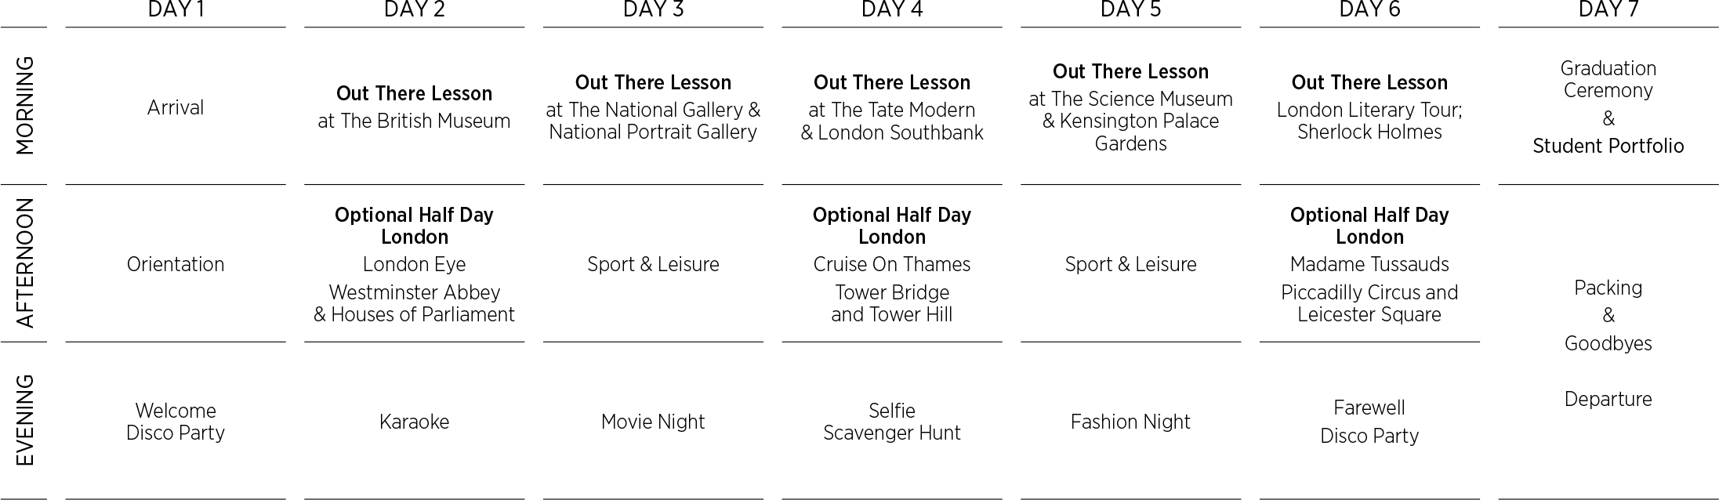Click the Karaoke evening event
This screenshot has width=1719, height=500.
(x=414, y=422)
